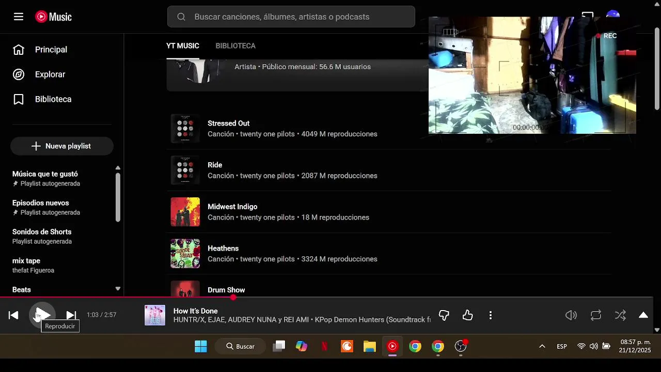The height and width of the screenshot is (372, 661).
Task: Open the Wi-Fi network tray icon
Action: pos(581,346)
